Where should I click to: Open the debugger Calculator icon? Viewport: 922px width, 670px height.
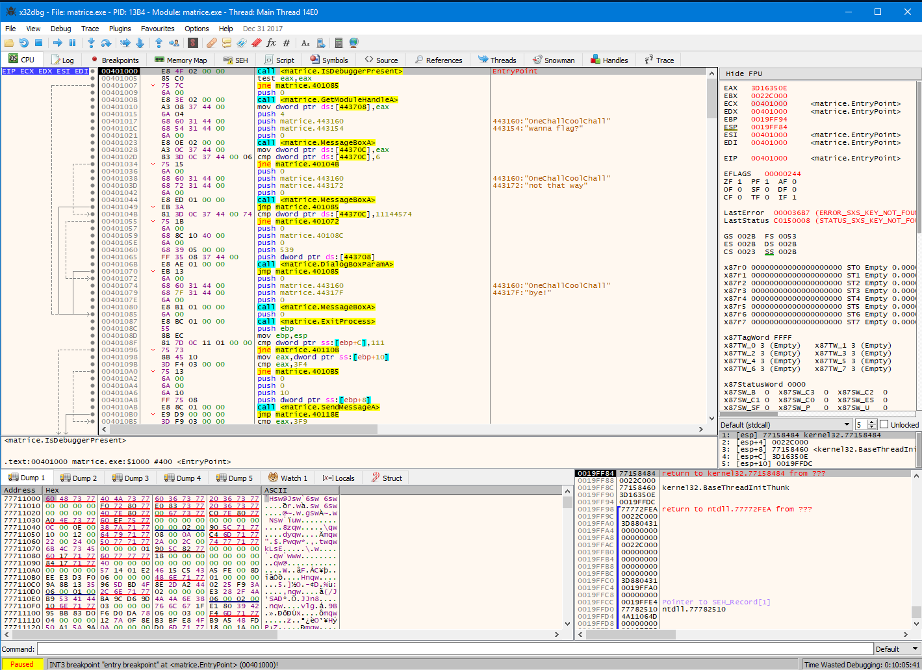[339, 43]
